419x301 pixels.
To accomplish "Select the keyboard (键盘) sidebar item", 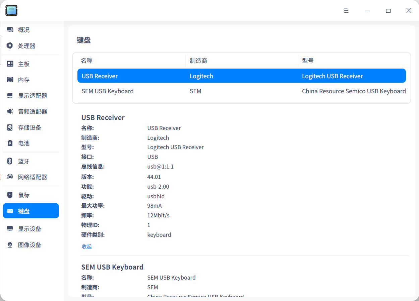I will coord(31,211).
